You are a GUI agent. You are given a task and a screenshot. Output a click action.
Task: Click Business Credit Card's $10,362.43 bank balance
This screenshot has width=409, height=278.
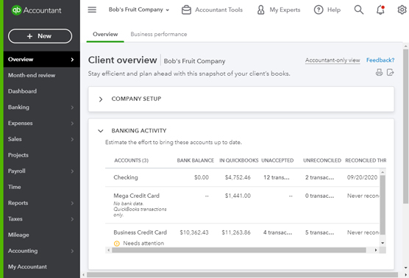(x=194, y=232)
